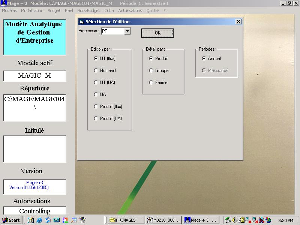Click the first disconnected network tray icon

tap(248, 220)
